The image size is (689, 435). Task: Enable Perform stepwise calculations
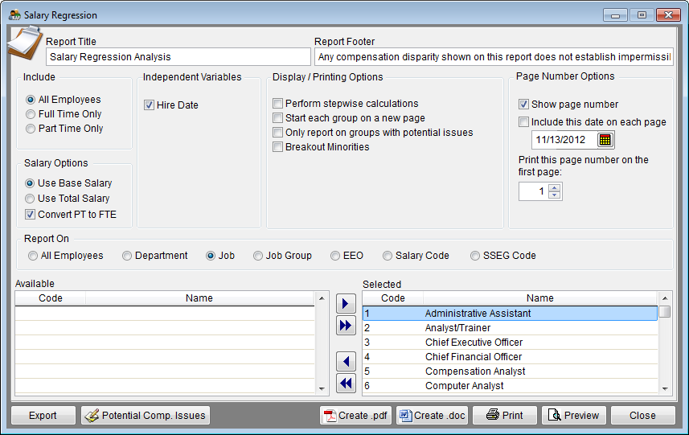click(277, 103)
